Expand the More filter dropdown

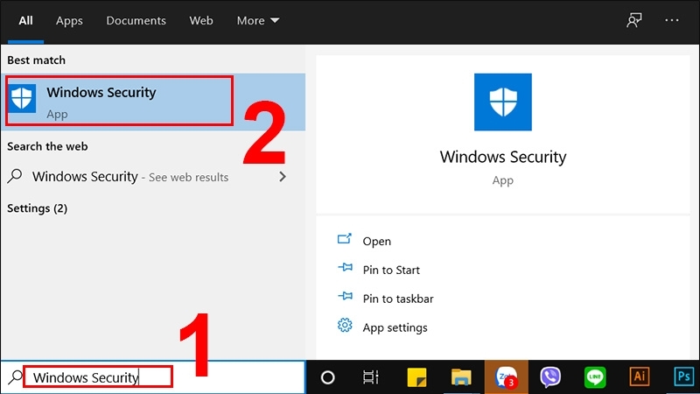point(258,20)
